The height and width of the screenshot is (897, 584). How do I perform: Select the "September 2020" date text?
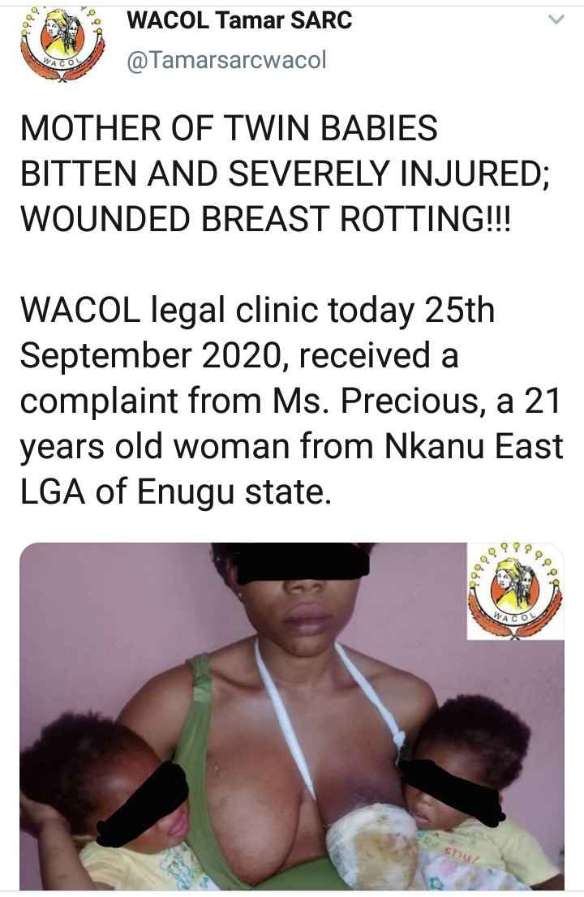tap(148, 356)
